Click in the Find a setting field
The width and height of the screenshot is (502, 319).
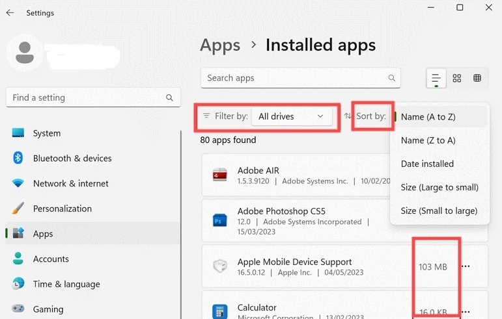coord(93,97)
